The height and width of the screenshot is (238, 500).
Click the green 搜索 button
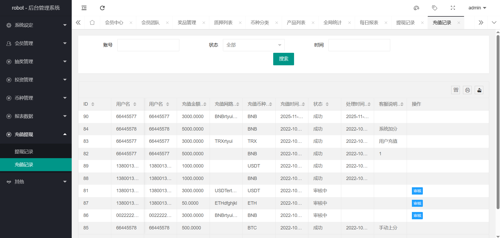click(x=283, y=59)
